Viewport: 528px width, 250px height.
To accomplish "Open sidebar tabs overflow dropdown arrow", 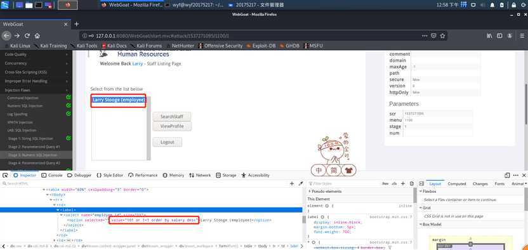I will pyautogui.click(x=525, y=184).
